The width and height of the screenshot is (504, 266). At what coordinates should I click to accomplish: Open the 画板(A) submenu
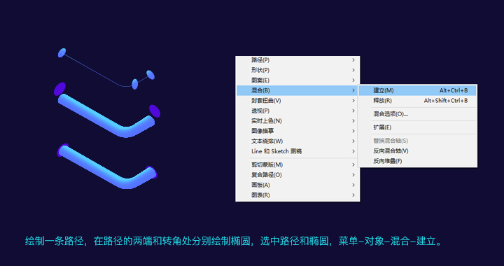click(297, 185)
